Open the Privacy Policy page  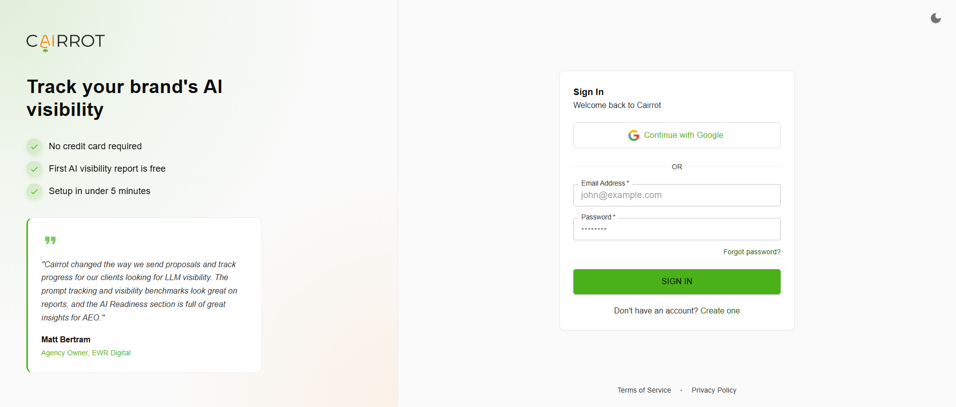(x=714, y=390)
